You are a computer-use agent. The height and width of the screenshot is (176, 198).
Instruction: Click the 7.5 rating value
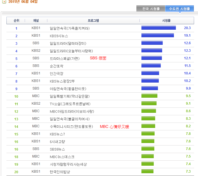click(188, 156)
